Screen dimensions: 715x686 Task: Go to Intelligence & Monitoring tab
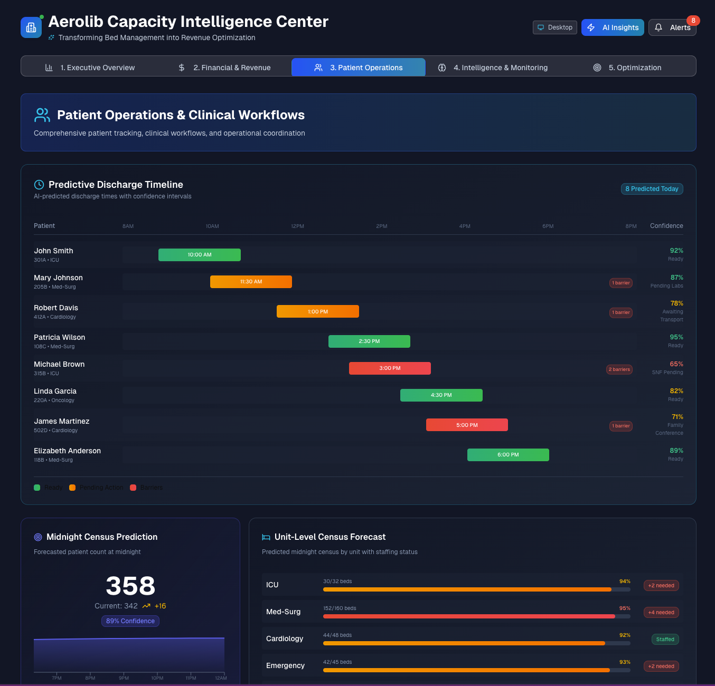click(493, 68)
